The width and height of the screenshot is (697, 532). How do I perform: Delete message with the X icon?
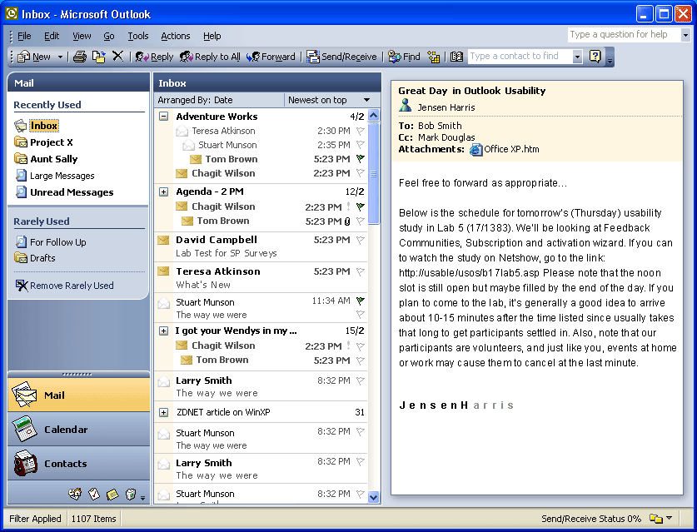117,56
